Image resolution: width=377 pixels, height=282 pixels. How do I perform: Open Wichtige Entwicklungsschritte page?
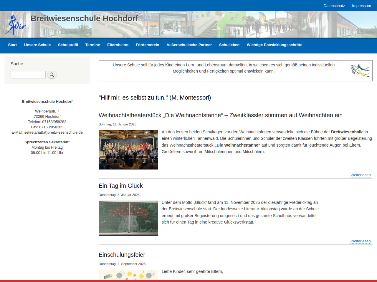(275, 45)
